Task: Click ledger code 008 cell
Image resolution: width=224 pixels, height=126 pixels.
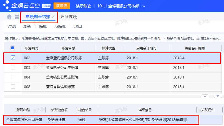Action: 33,87
